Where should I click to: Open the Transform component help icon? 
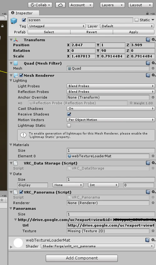click(x=148, y=40)
